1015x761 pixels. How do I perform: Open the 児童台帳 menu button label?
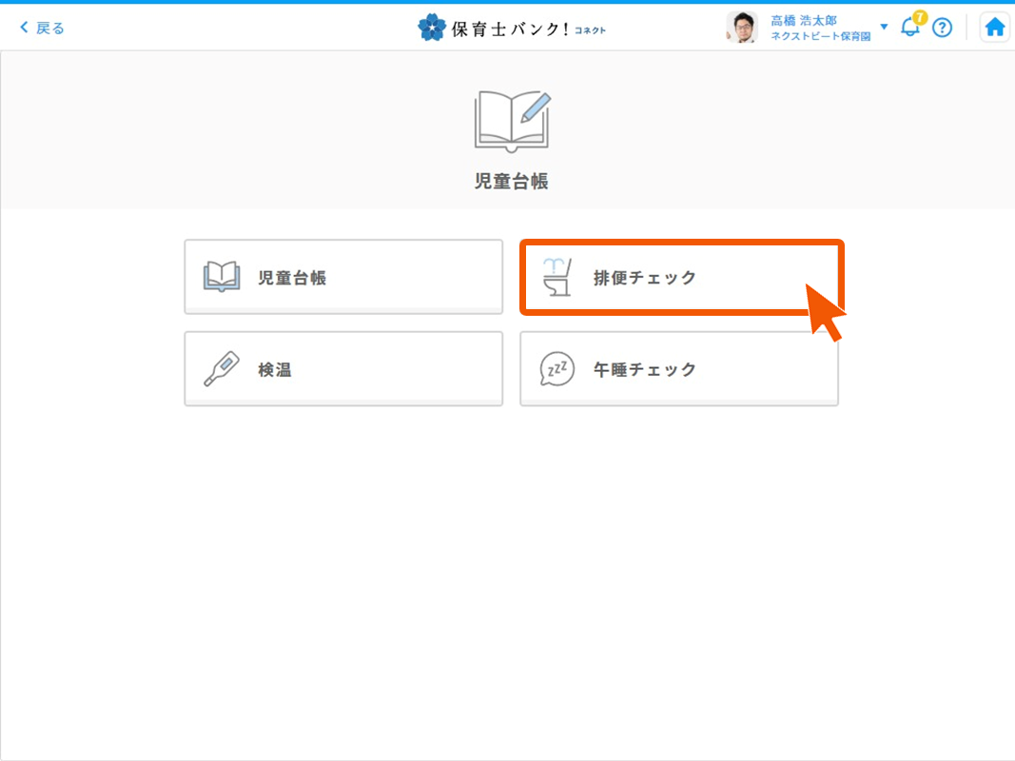[292, 278]
